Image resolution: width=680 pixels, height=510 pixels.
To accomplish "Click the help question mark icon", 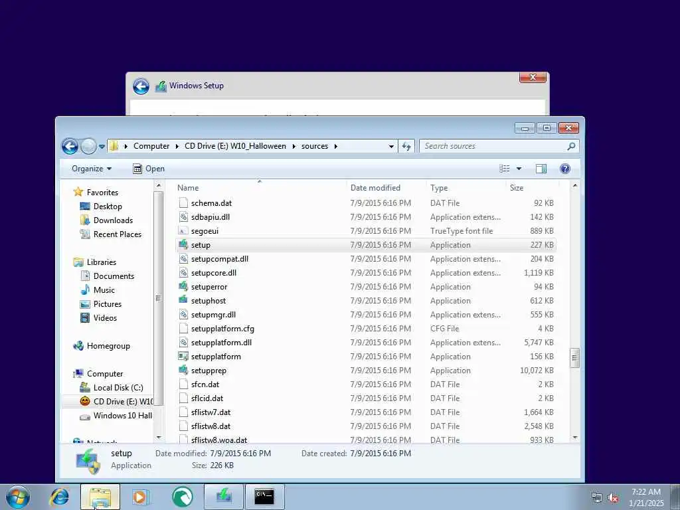I will [x=565, y=169].
